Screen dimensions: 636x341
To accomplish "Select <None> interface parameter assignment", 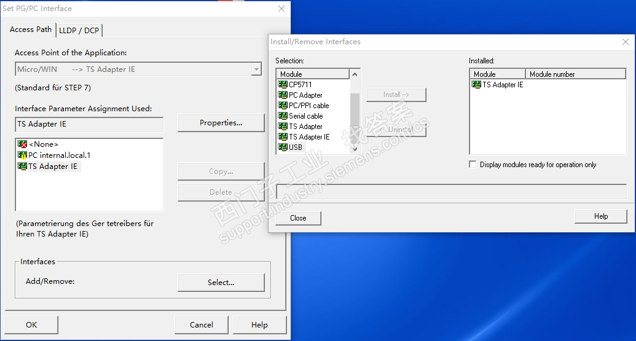I will 44,144.
